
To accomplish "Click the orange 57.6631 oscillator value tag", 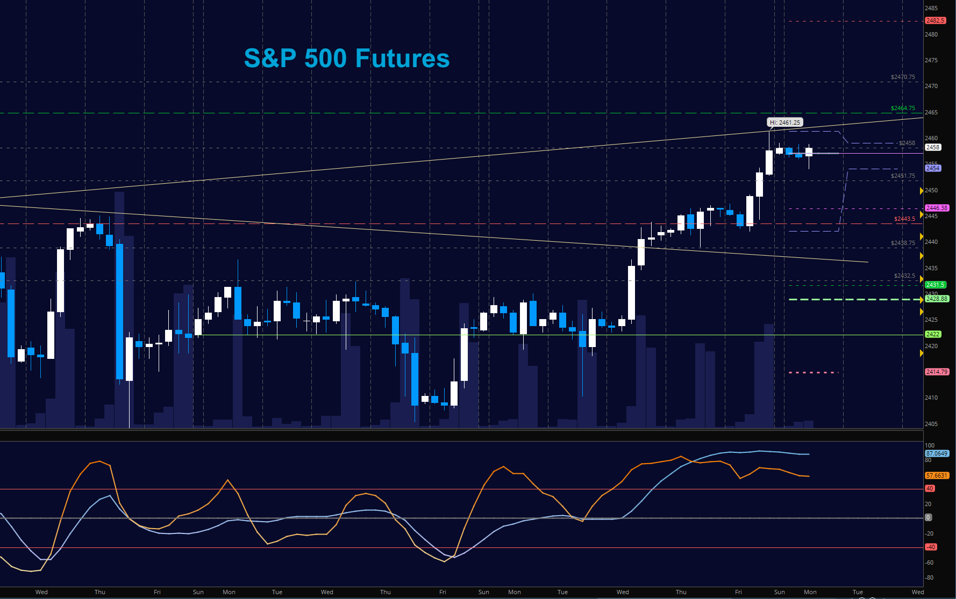I will click(x=937, y=475).
